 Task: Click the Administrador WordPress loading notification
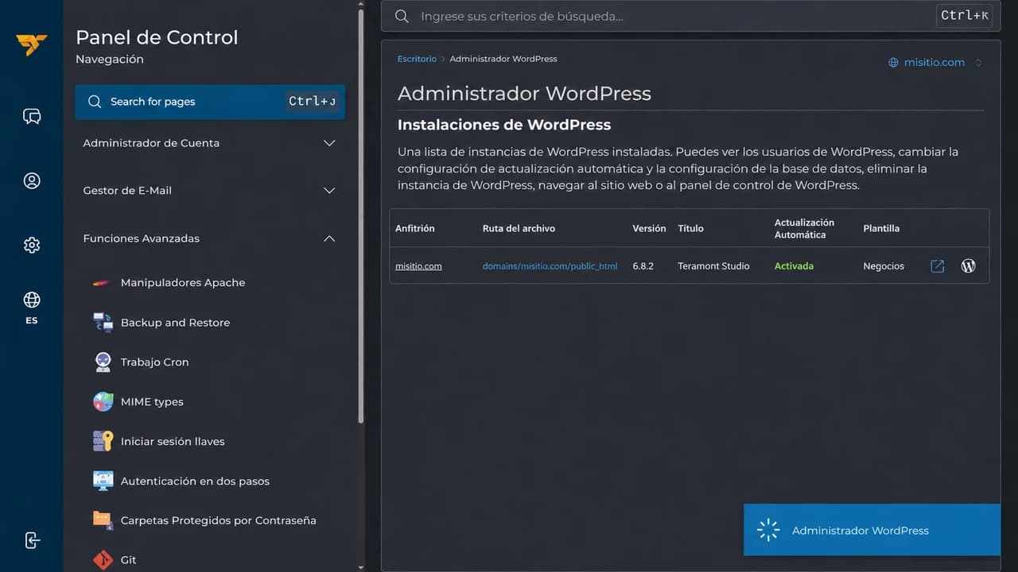click(872, 530)
